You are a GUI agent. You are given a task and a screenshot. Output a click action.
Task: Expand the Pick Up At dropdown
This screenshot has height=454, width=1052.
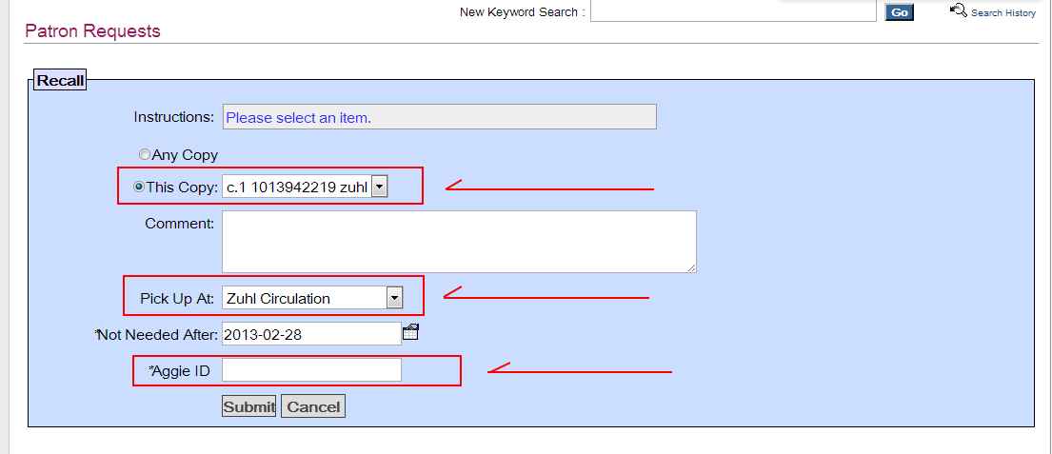click(x=312, y=298)
